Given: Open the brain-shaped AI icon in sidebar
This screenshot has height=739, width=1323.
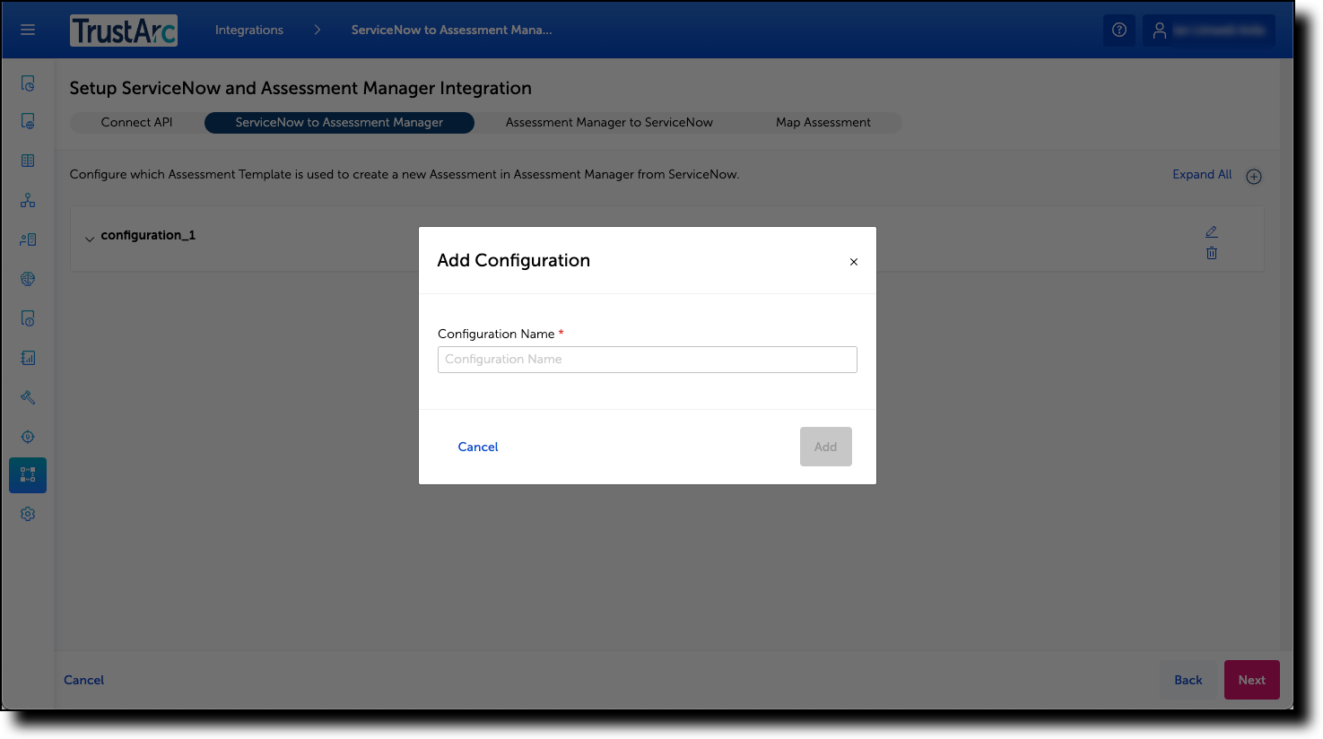Looking at the screenshot, I should click(x=27, y=278).
